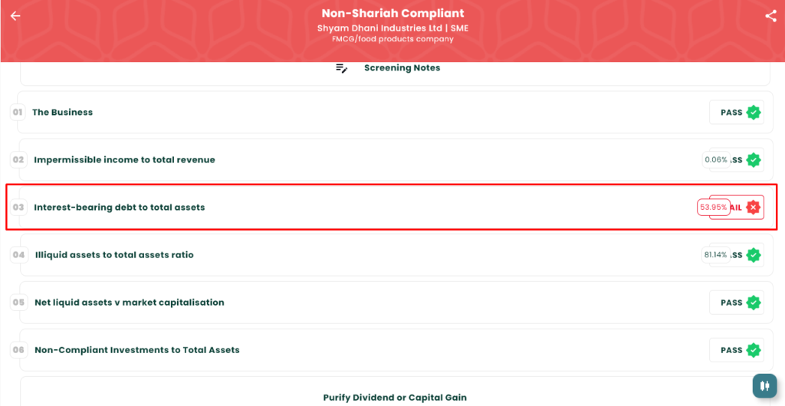The height and width of the screenshot is (406, 785).
Task: Open Purify Dividend or Capital Gain
Action: 395,398
